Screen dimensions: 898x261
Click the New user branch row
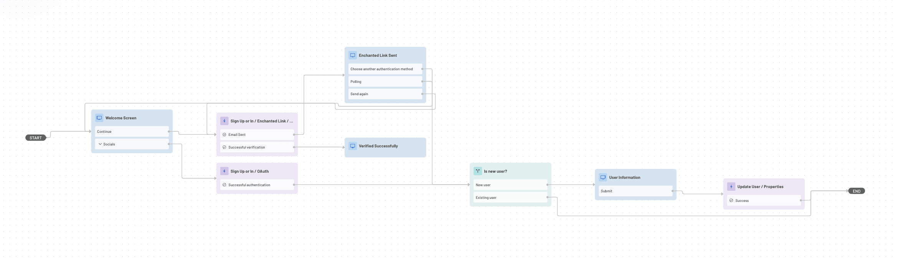coord(510,185)
